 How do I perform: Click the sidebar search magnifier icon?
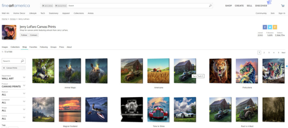(x=22, y=61)
